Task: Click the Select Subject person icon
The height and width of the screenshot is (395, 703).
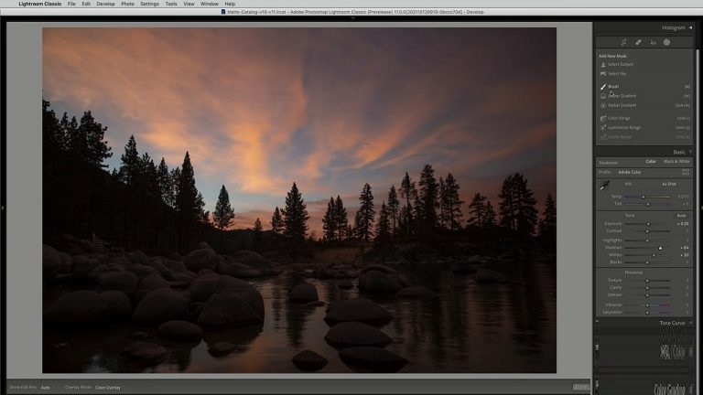Action: click(x=603, y=65)
